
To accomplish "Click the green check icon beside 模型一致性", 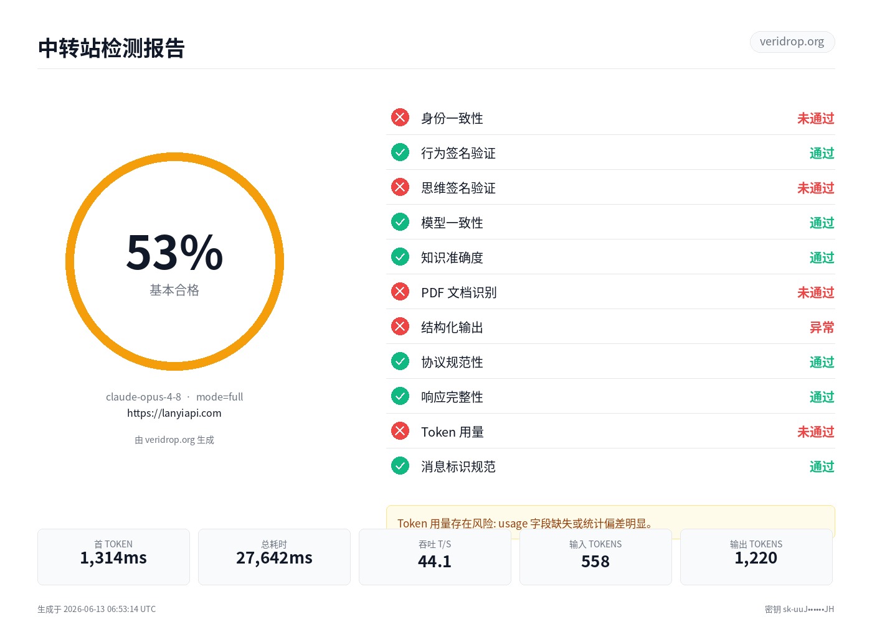I will pyautogui.click(x=400, y=222).
